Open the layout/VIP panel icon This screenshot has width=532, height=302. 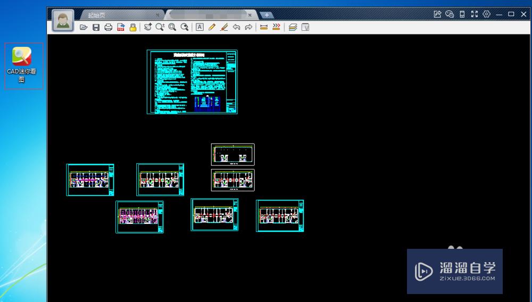305,27
